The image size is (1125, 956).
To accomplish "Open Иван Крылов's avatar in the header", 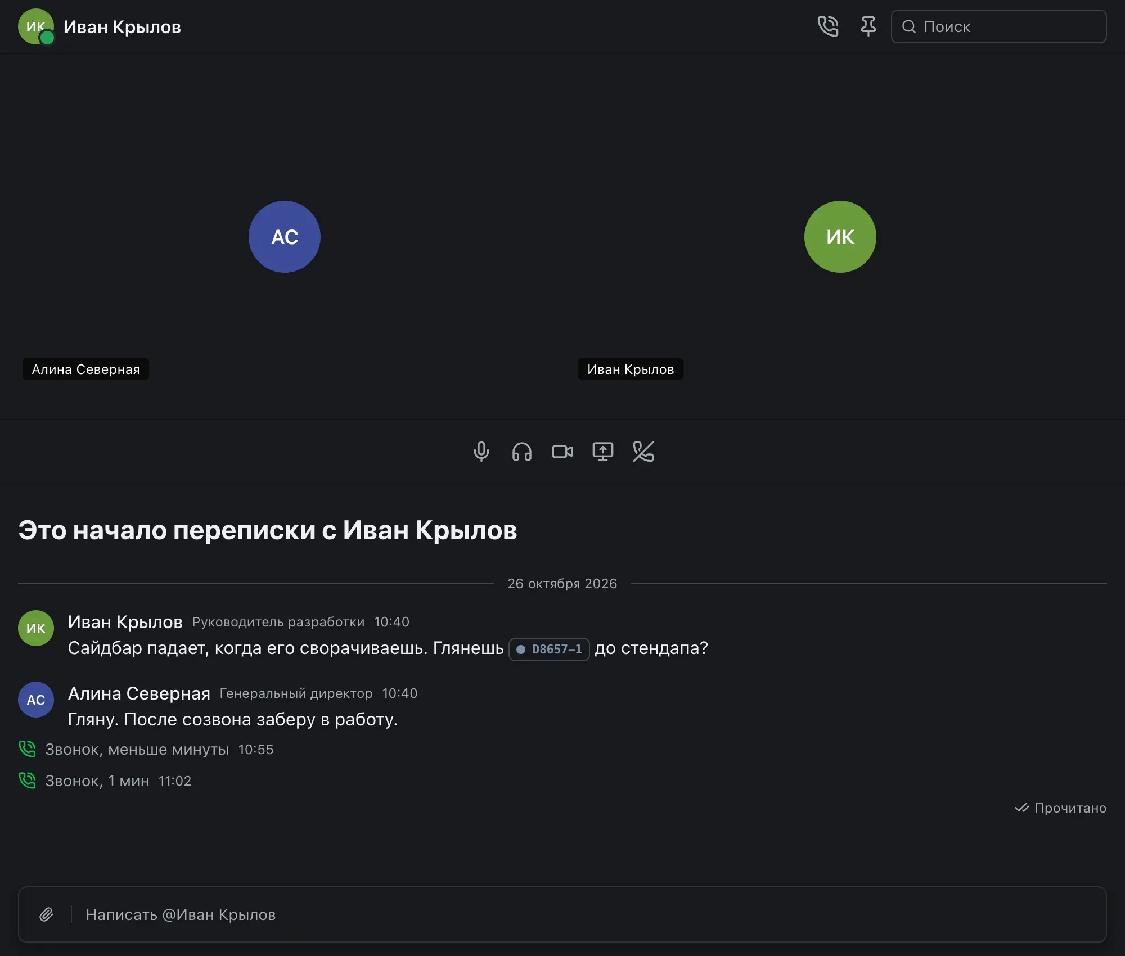I will tap(36, 26).
